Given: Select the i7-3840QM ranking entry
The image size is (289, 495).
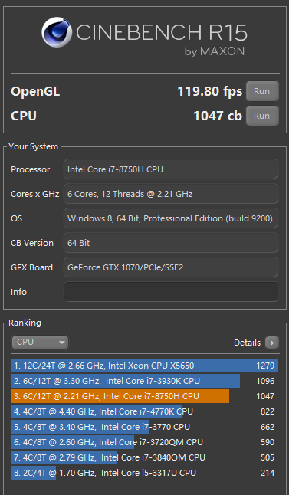Looking at the screenshot, I should click(x=144, y=457).
